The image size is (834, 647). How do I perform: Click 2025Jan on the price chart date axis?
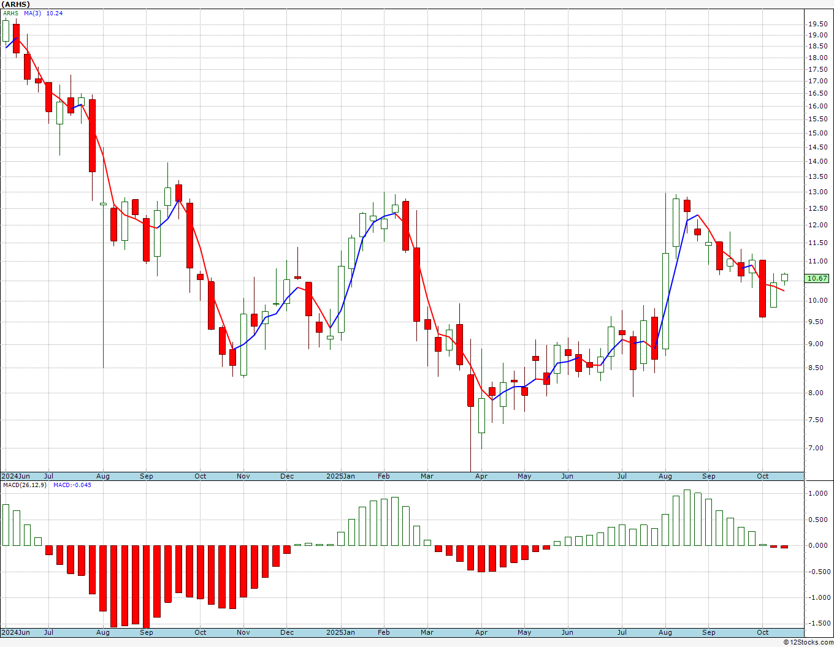tap(340, 476)
